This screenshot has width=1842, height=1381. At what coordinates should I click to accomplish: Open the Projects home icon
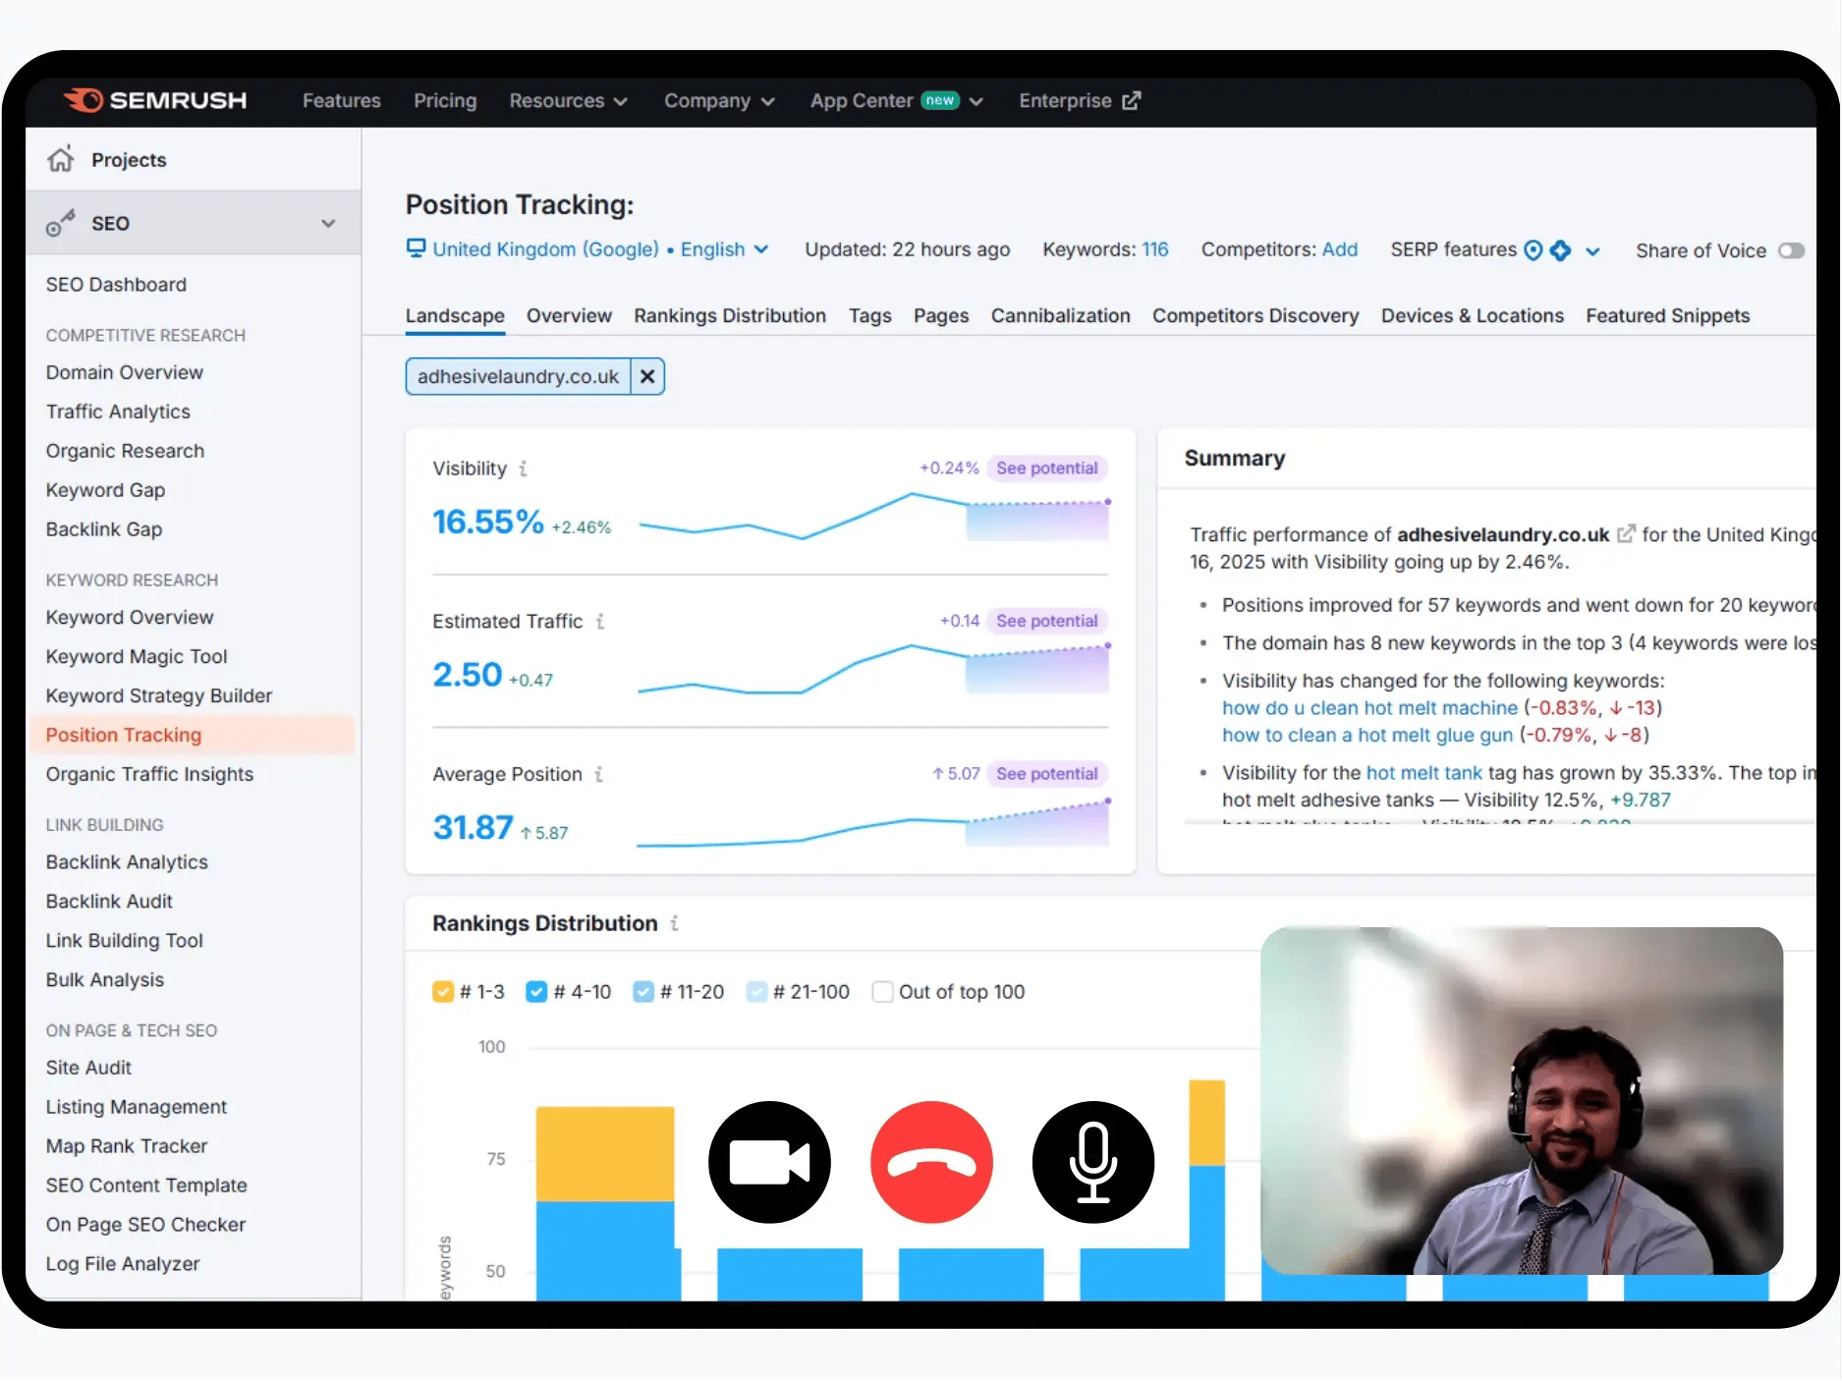[61, 159]
